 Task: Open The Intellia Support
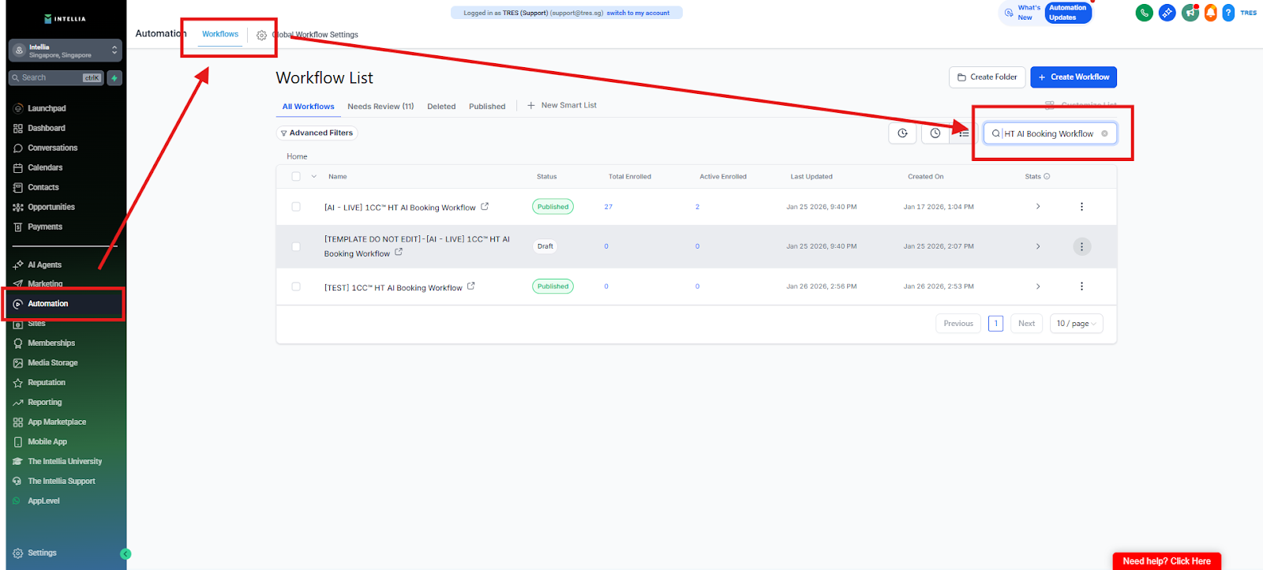pos(62,481)
